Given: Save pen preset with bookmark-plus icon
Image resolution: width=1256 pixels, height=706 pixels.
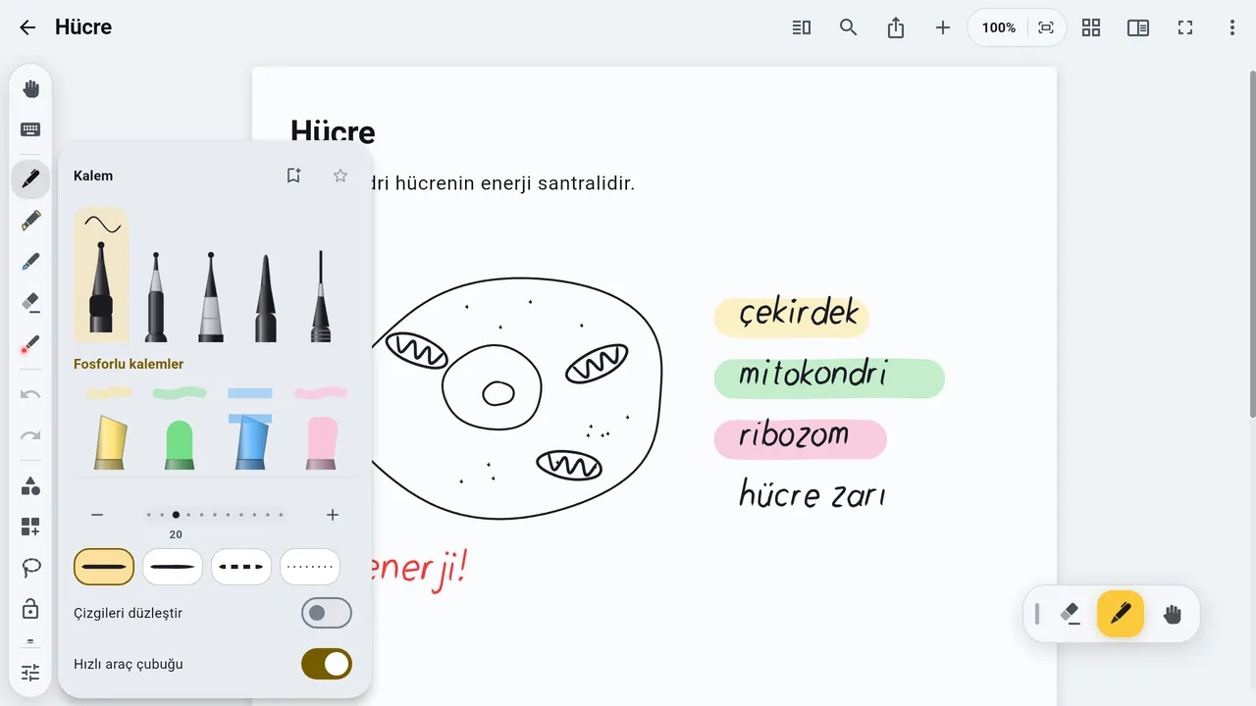Looking at the screenshot, I should [293, 176].
